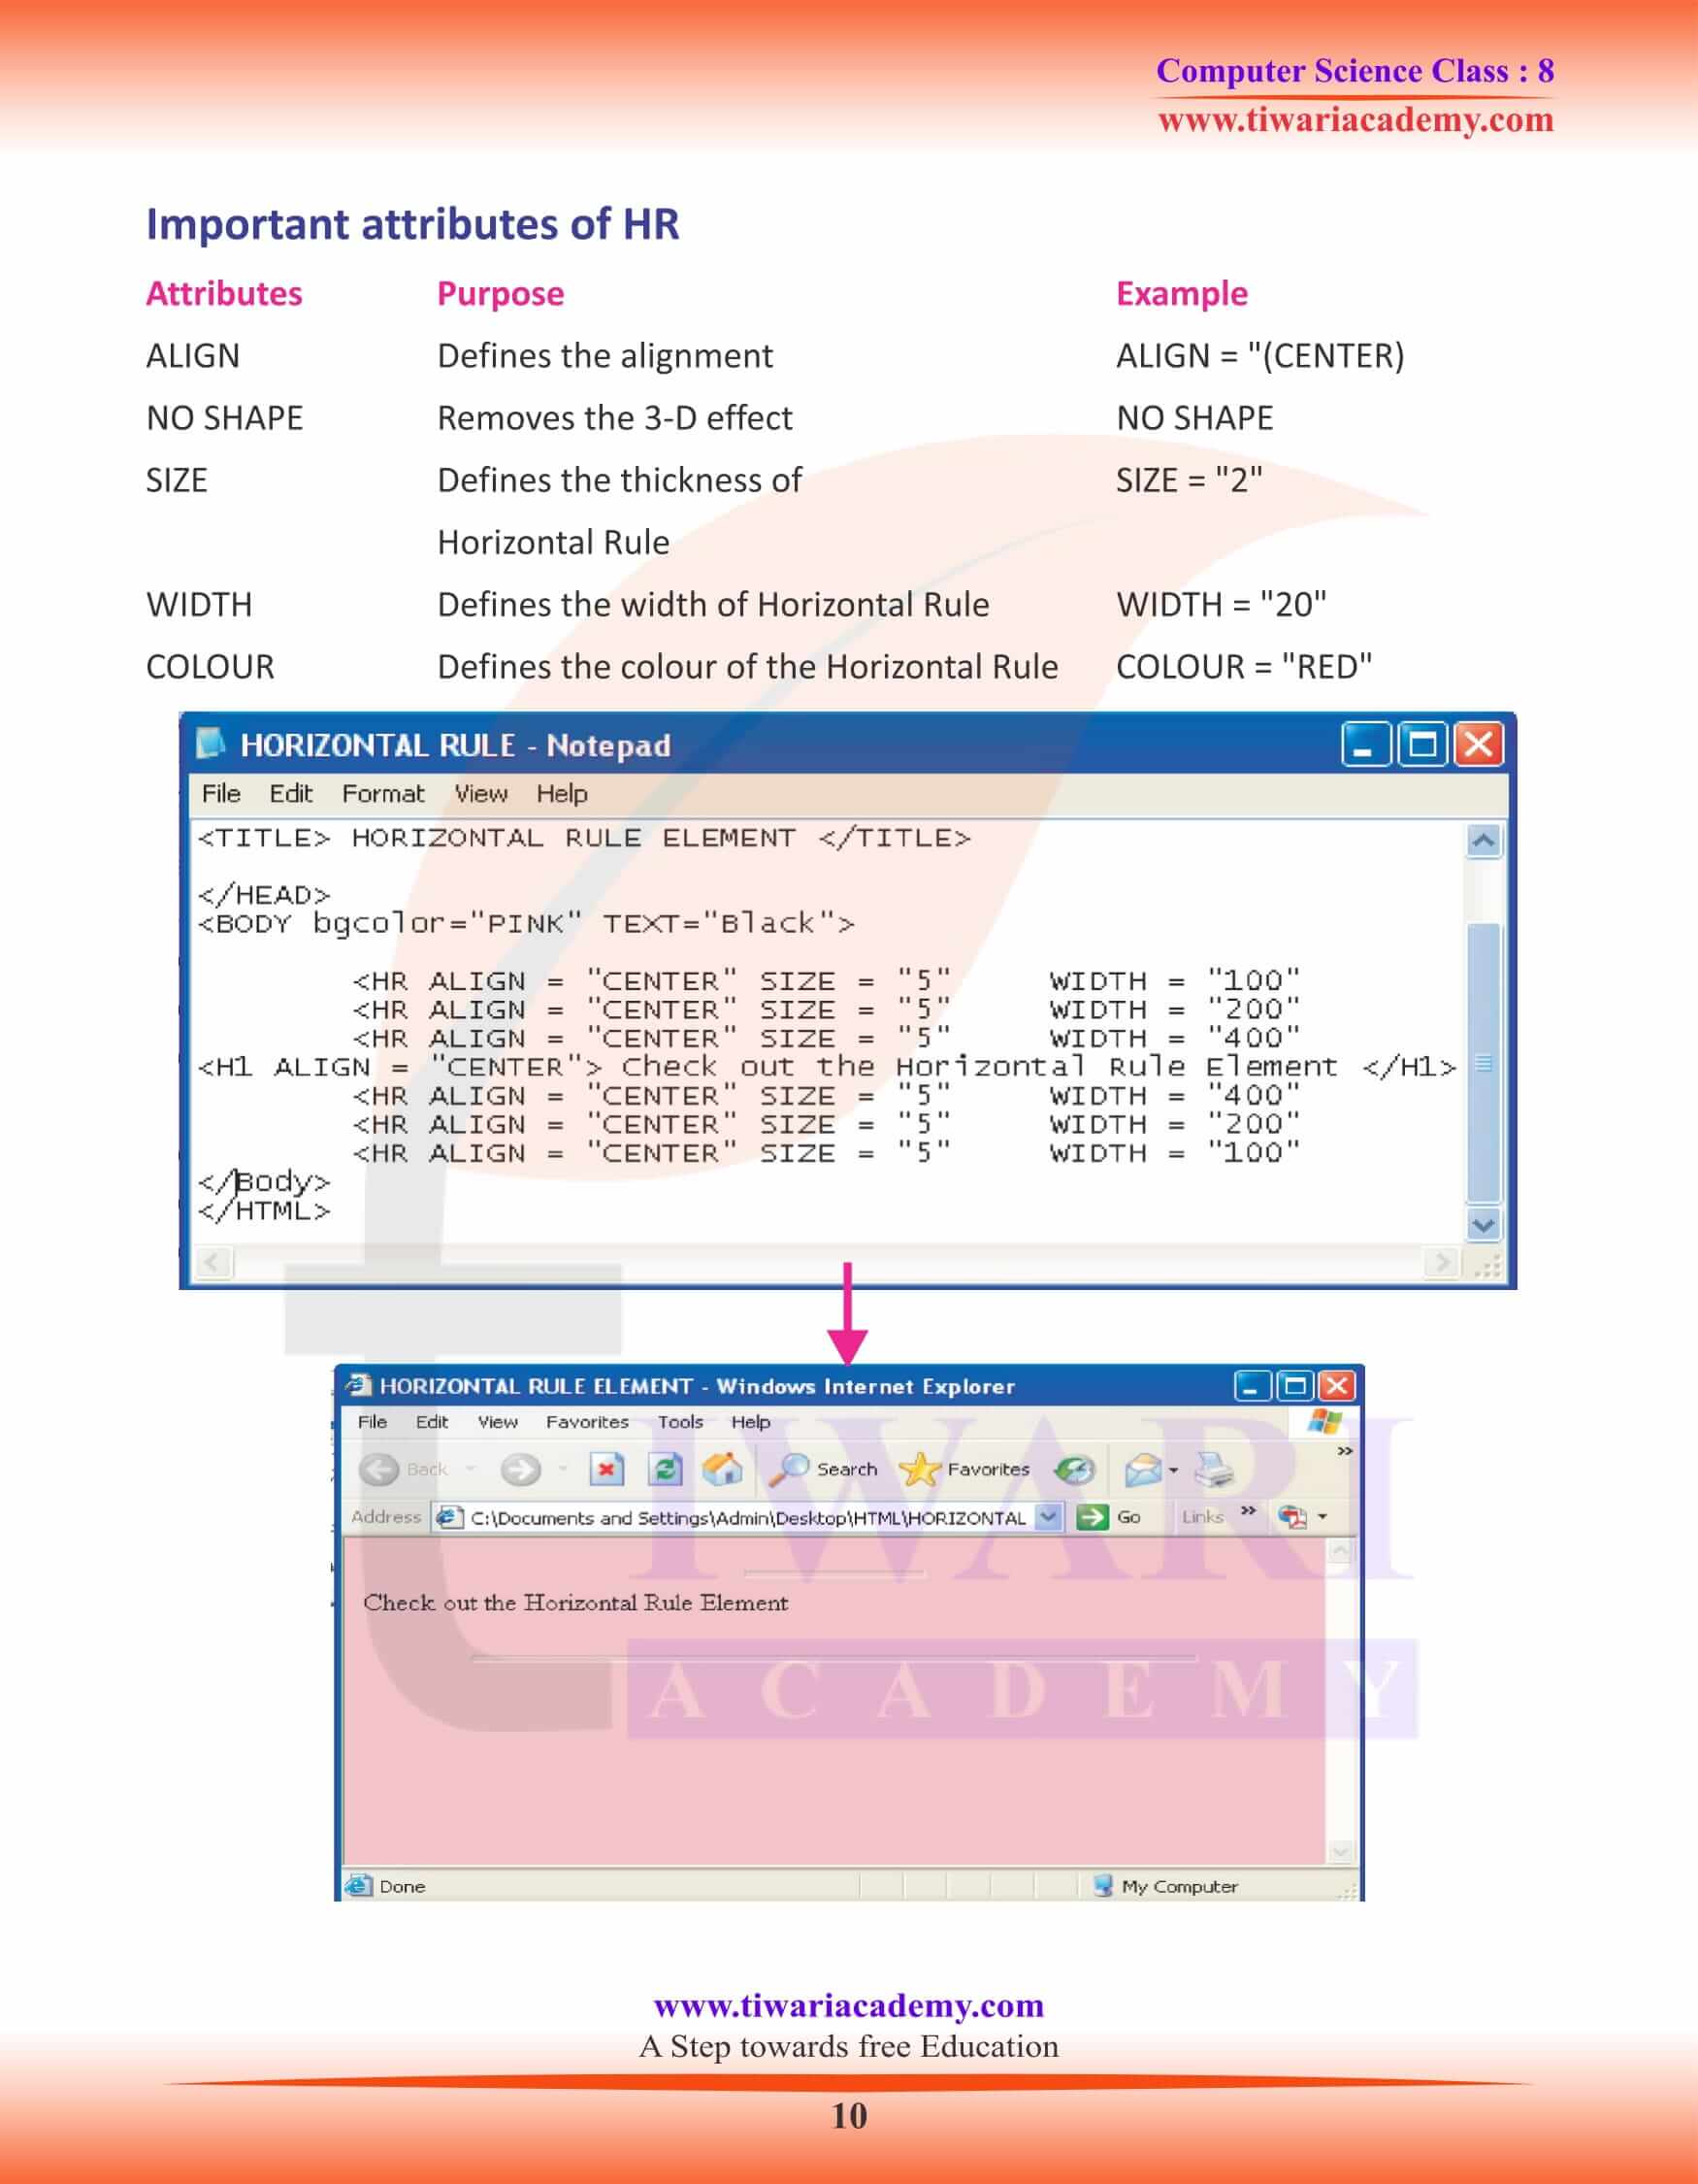This screenshot has width=1698, height=2184.
Task: Open Internet Explorer Tools menu
Action: click(679, 1421)
